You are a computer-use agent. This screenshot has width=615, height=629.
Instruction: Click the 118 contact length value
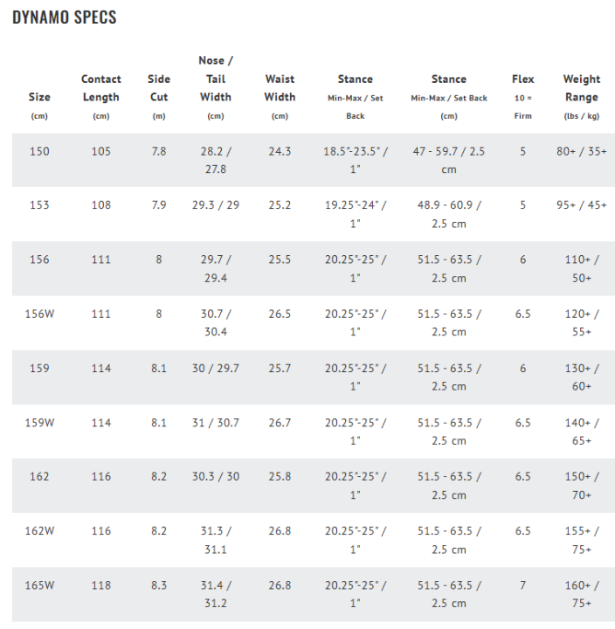pos(101,585)
